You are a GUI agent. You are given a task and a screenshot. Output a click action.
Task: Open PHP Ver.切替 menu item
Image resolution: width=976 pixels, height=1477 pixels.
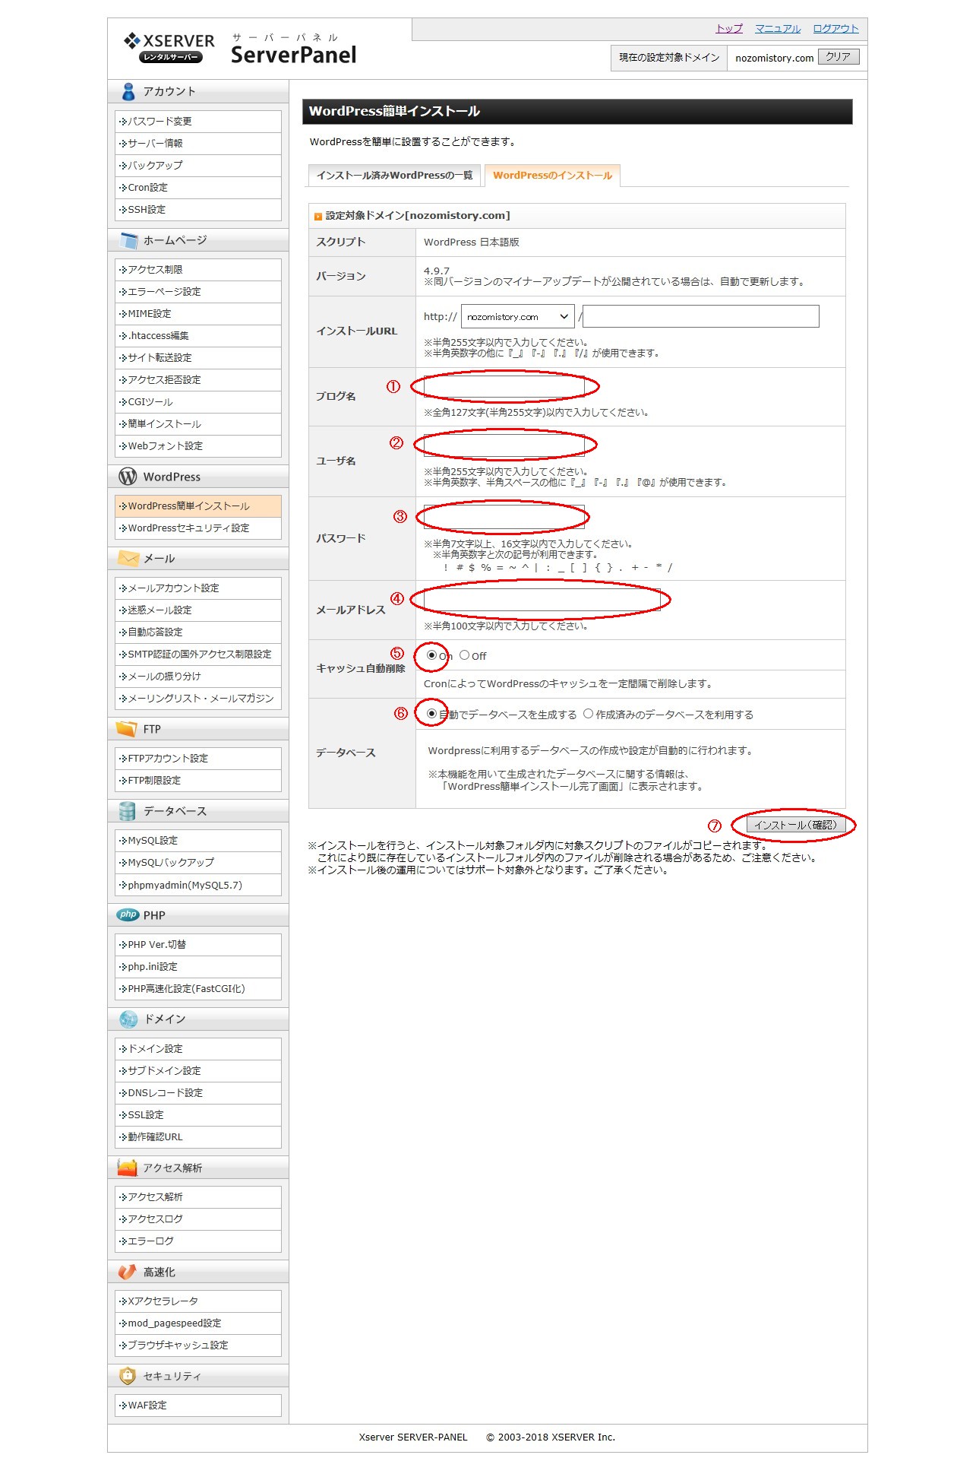pyautogui.click(x=197, y=944)
